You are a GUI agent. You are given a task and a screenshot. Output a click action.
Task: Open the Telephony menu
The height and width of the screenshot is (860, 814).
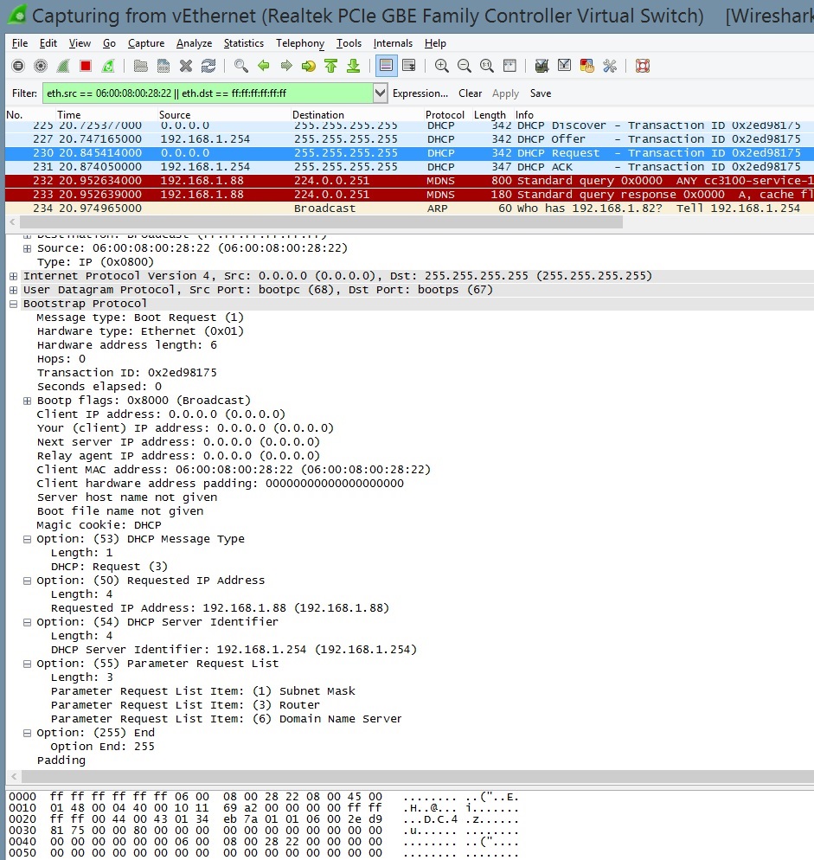pos(300,43)
